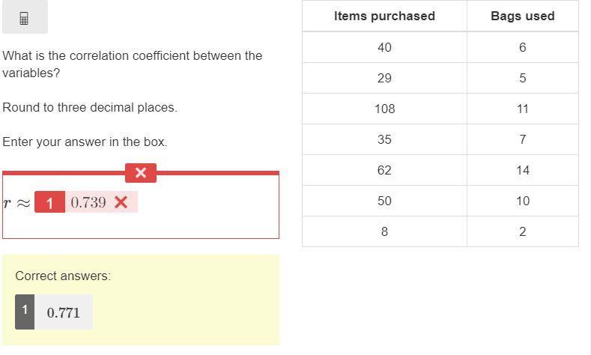591x355 pixels.
Task: Click the cell with 40 items purchased
Action: (x=384, y=47)
